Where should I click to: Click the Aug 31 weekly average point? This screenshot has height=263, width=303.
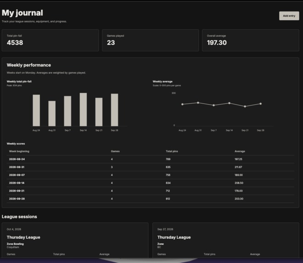click(x=198, y=103)
